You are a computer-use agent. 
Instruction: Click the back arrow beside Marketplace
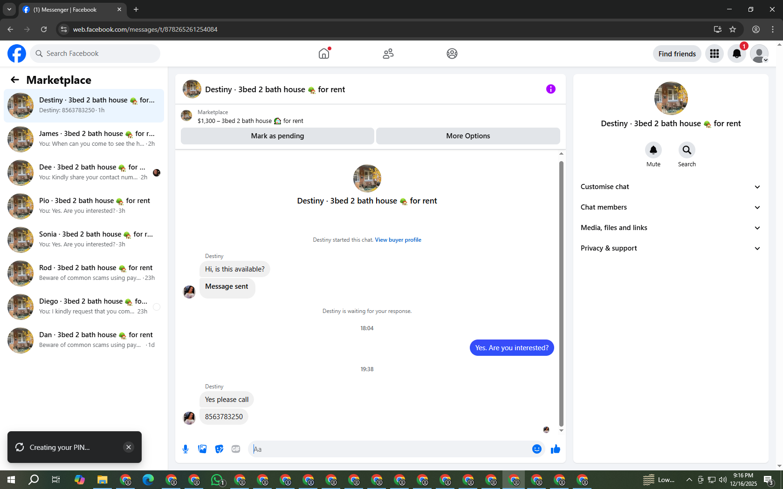click(15, 80)
